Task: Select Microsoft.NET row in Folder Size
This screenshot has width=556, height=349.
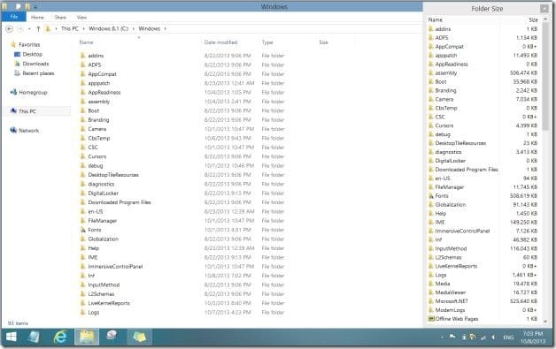Action: (483, 301)
